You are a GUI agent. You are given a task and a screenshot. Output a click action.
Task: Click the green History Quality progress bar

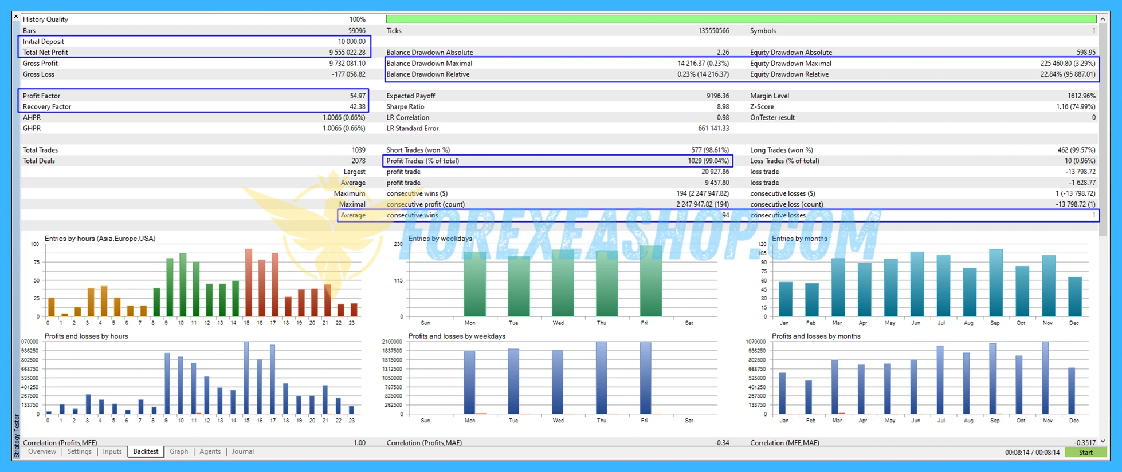741,19
